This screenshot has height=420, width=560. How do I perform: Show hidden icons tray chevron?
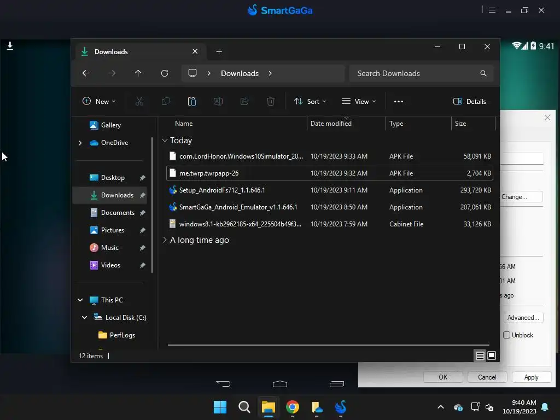point(441,407)
